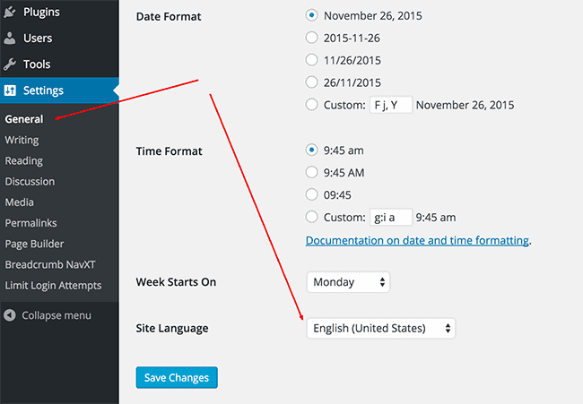Choose the 26/11/2015 date format option
This screenshot has width=583, height=404.
311,82
